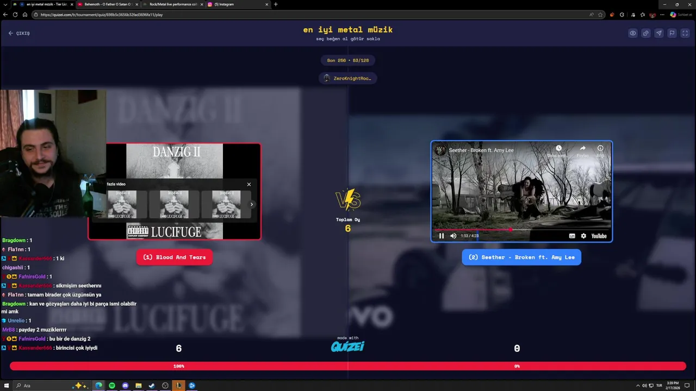Open Steam from the taskbar
This screenshot has width=696, height=391.
tap(152, 386)
